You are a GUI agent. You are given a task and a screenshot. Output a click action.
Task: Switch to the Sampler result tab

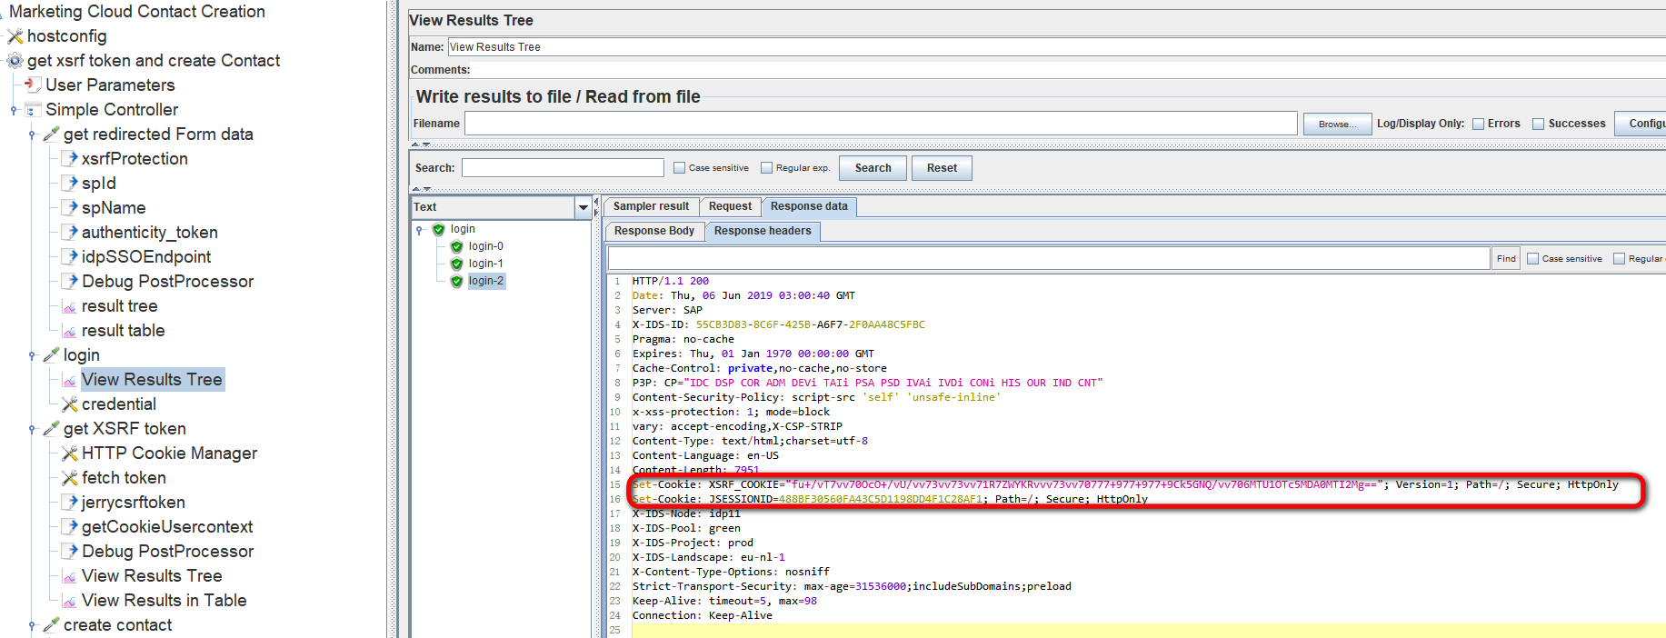(651, 207)
